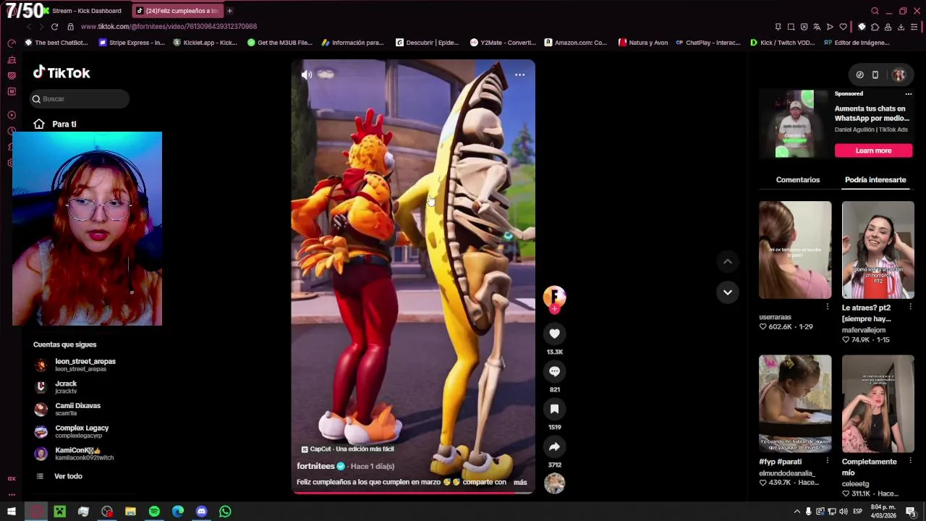
Task: Like the video with the heart icon
Action: (554, 334)
